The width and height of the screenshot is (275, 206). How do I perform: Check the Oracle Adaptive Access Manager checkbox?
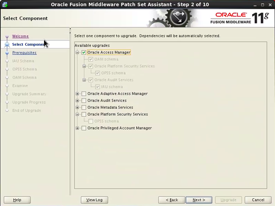(84, 94)
